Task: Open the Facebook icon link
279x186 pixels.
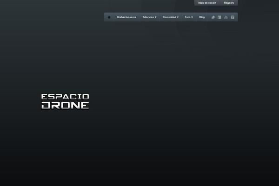Action: pyautogui.click(x=219, y=17)
